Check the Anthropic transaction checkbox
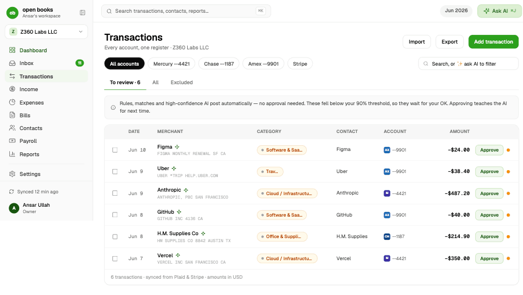 (114, 193)
